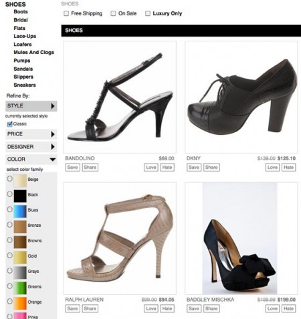Select the Greens radio button
The height and width of the screenshot is (319, 301).
[x=9, y=286]
